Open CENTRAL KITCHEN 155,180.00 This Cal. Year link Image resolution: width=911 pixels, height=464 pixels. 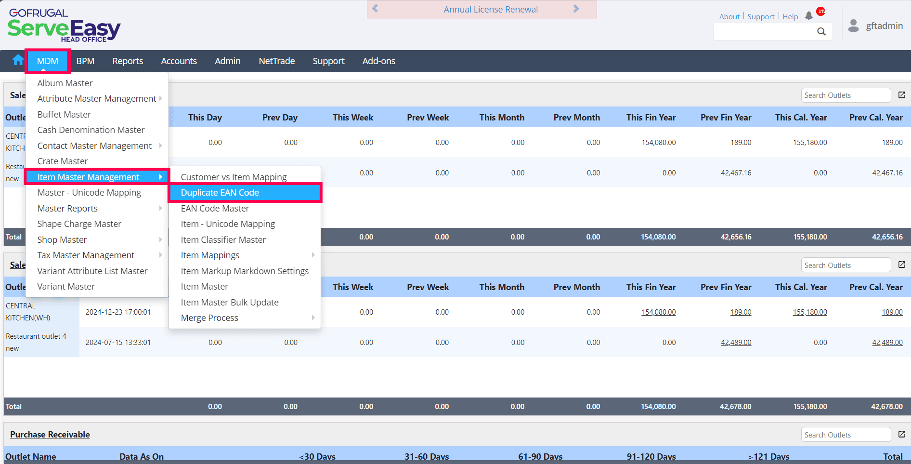point(810,312)
